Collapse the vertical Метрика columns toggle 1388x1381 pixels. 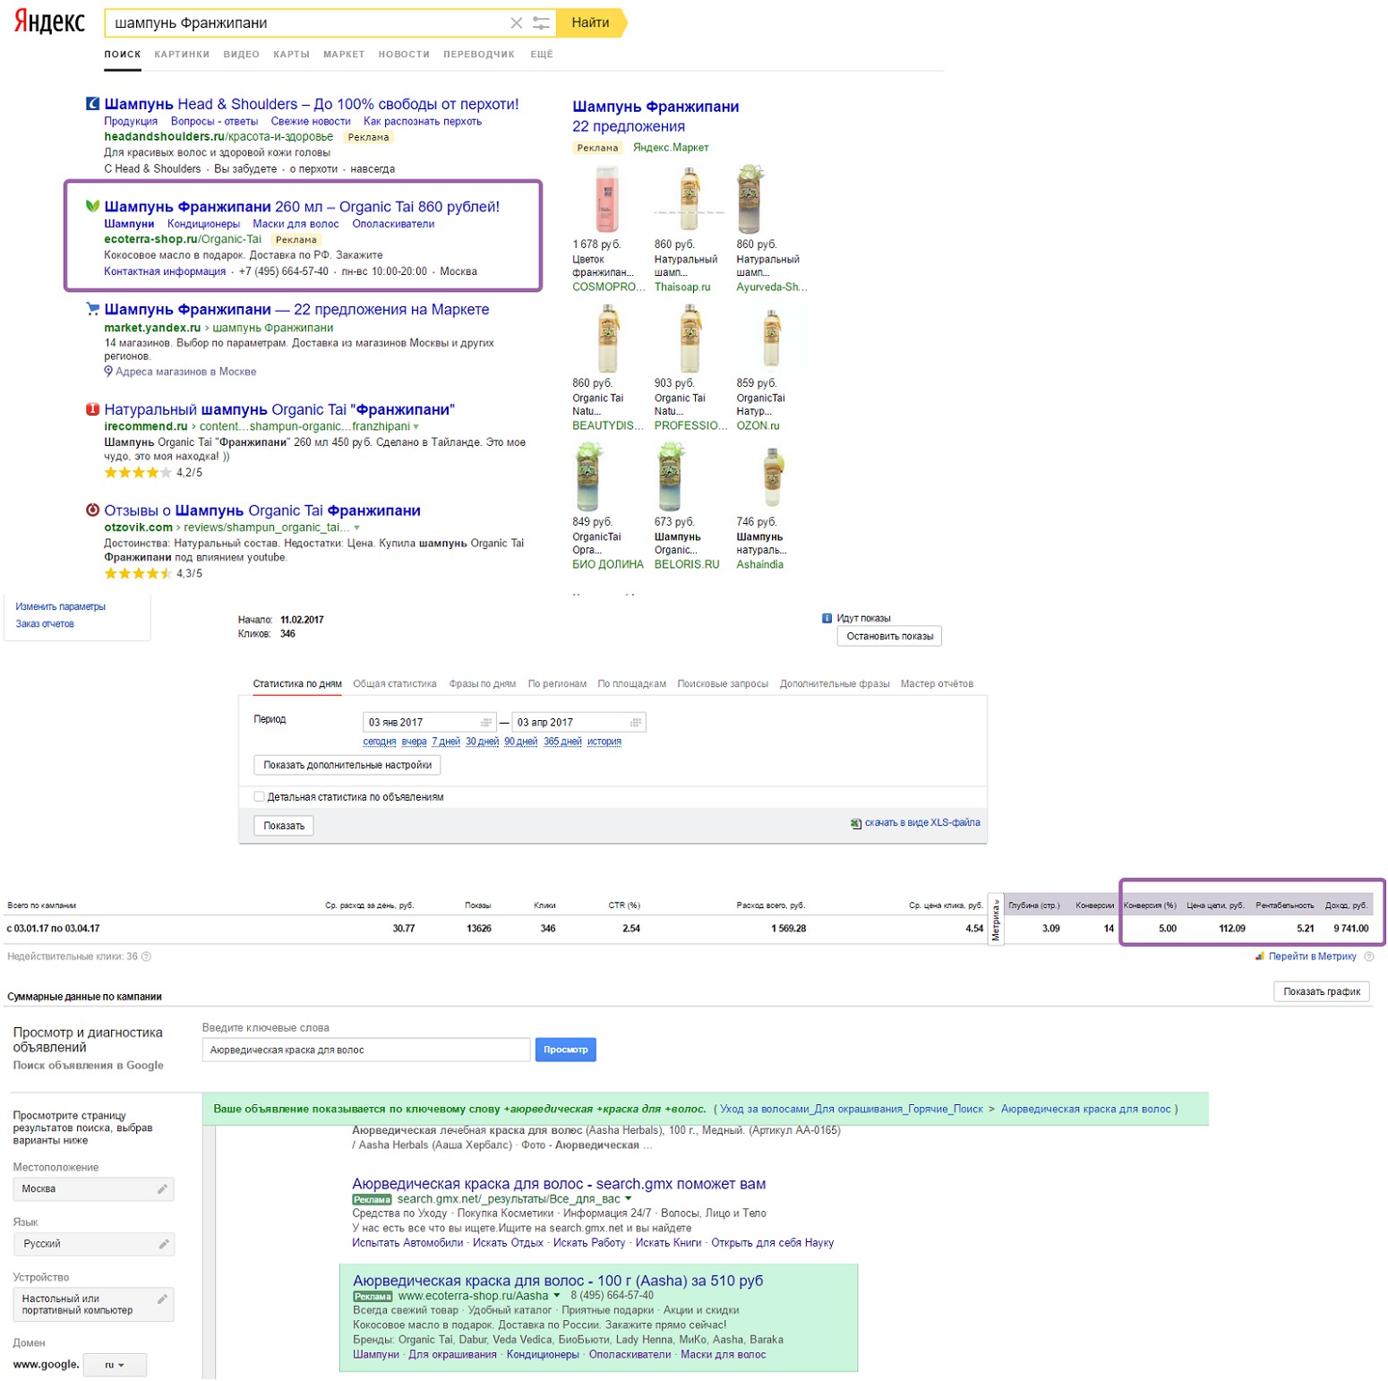click(x=996, y=919)
